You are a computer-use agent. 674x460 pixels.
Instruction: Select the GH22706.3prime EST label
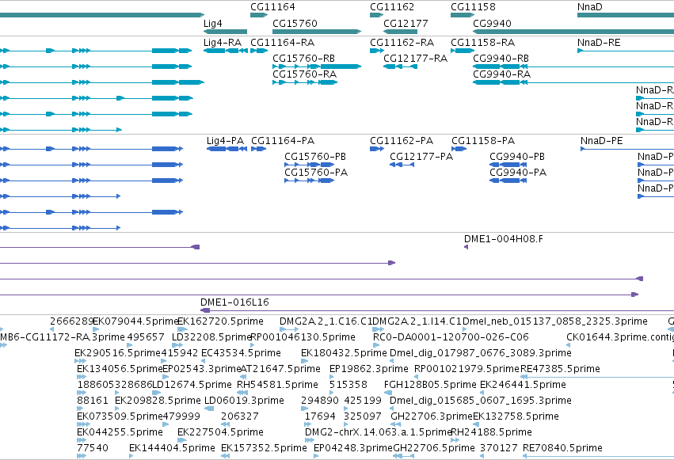(x=431, y=416)
